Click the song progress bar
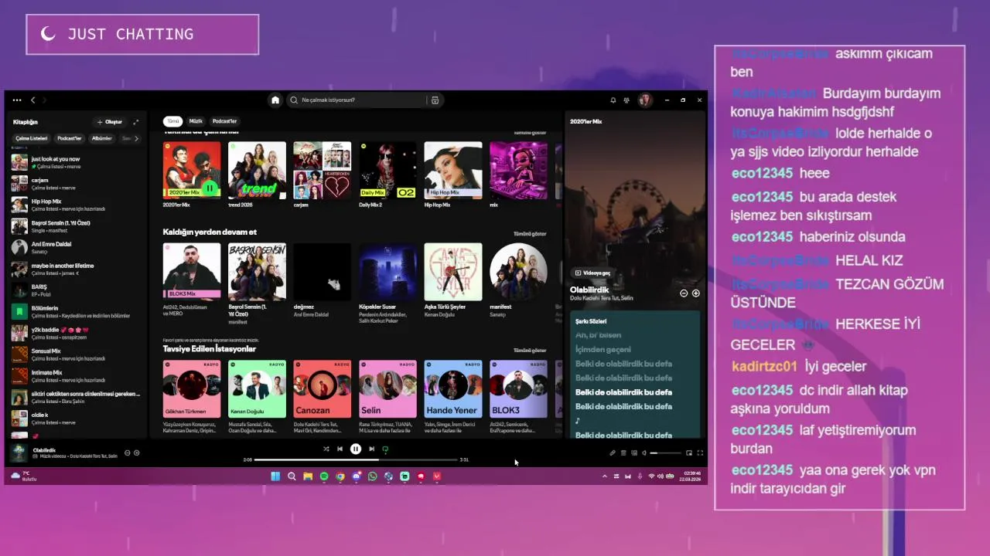The width and height of the screenshot is (990, 556). click(356, 459)
